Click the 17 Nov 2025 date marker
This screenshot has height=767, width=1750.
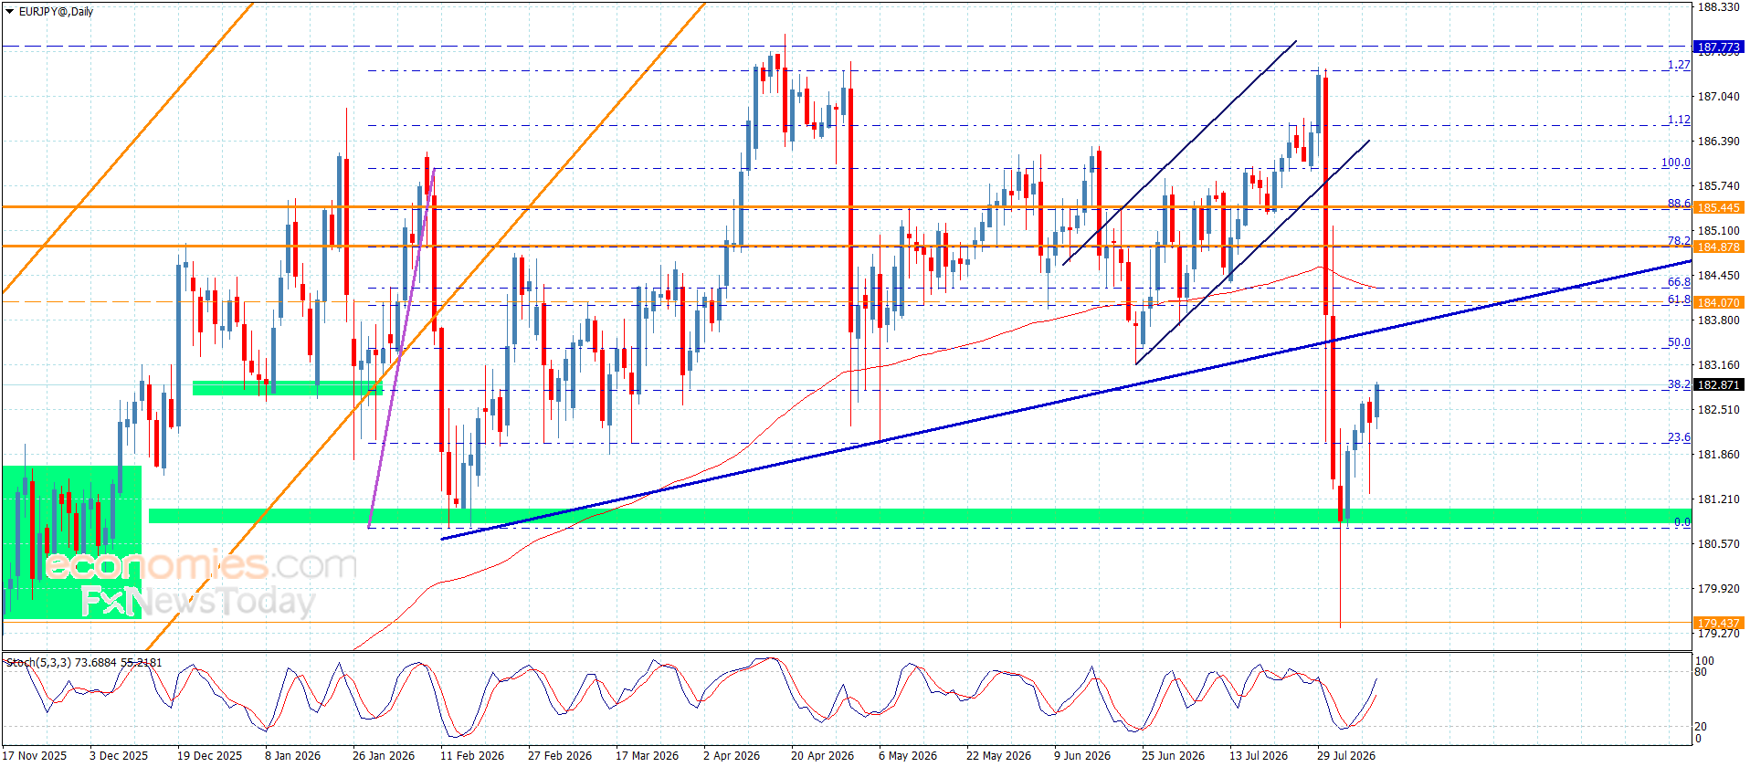click(x=35, y=755)
